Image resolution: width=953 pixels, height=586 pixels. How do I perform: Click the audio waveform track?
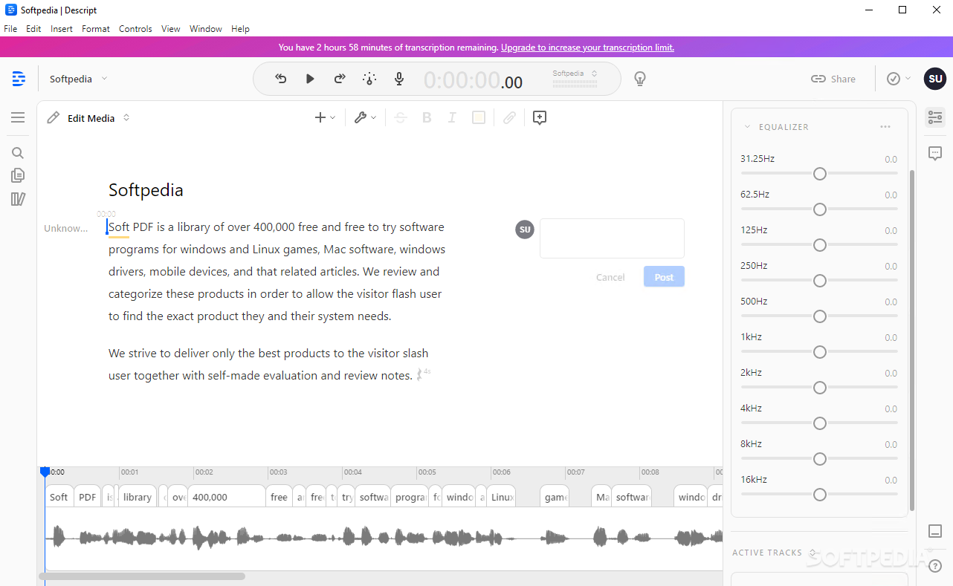tap(383, 537)
